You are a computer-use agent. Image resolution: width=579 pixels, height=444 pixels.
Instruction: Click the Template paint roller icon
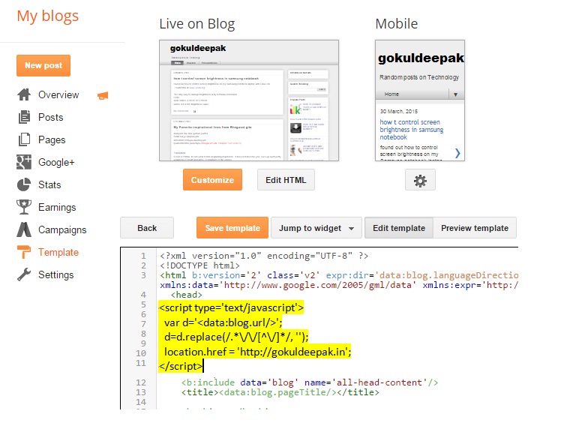click(24, 252)
